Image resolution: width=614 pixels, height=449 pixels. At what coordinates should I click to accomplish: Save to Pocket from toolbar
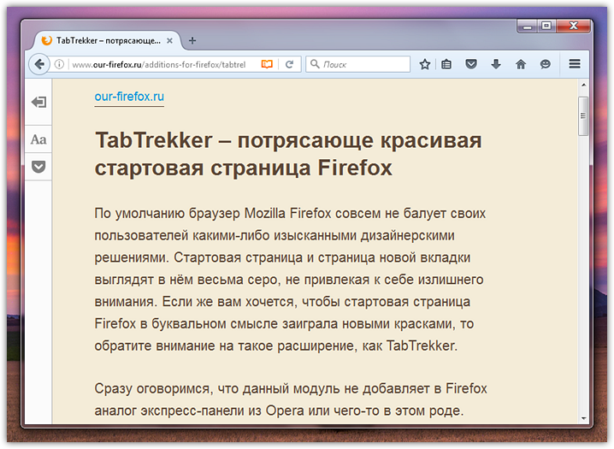point(471,64)
